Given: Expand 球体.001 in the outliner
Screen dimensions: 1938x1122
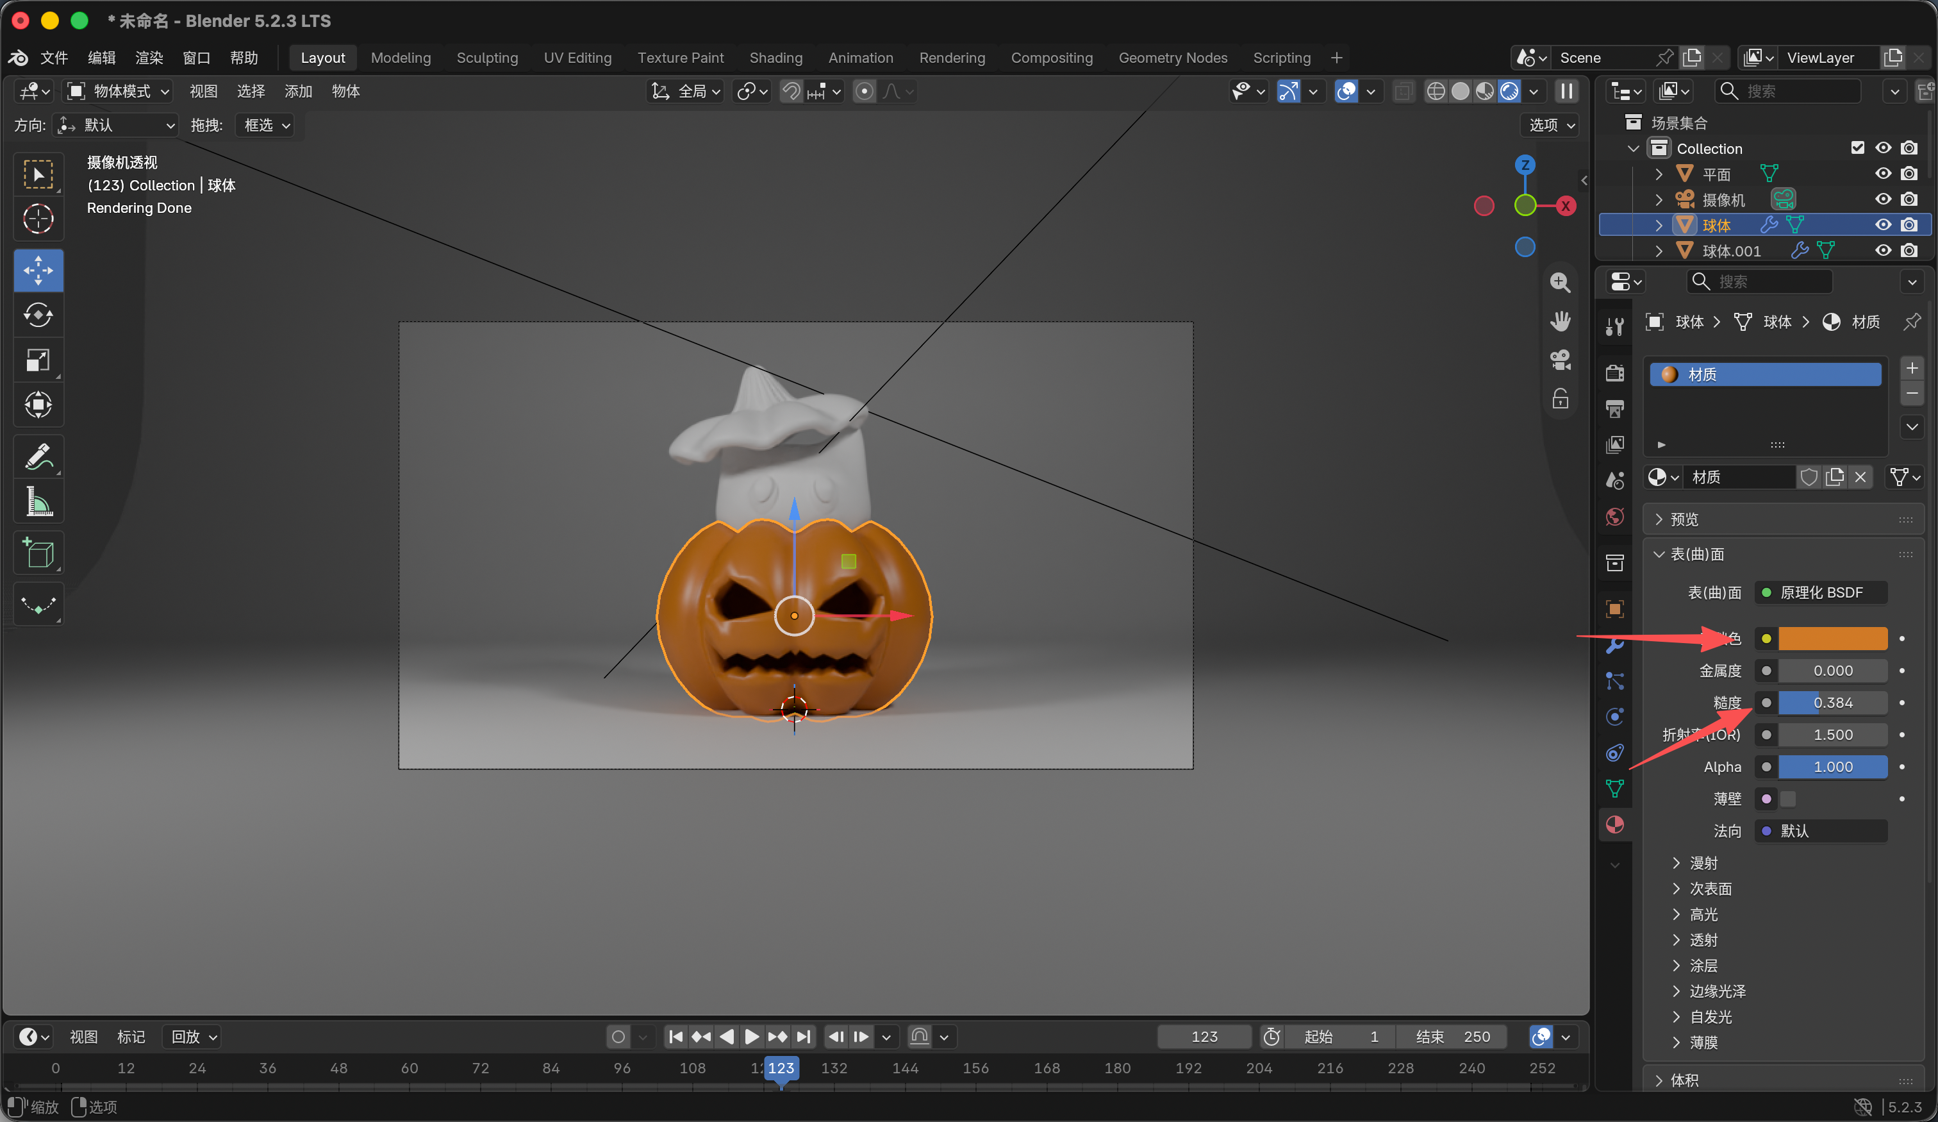Looking at the screenshot, I should 1659,251.
